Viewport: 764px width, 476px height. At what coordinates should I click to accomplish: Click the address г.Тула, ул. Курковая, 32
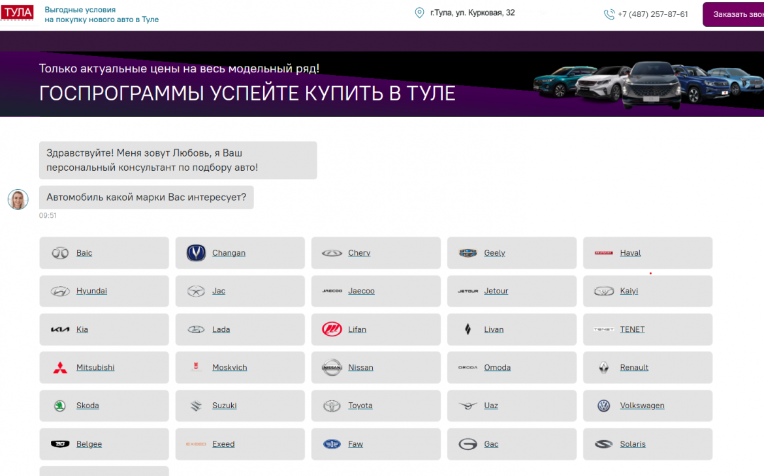(472, 12)
